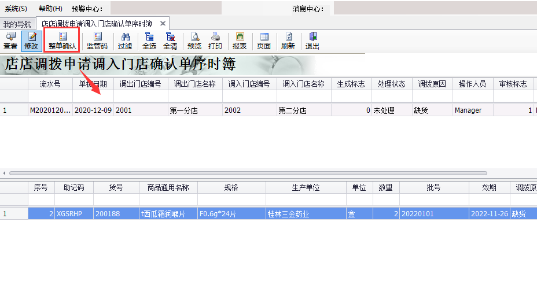Click the 操作人员 column header
Viewport: 537px width, 292px height.
tap(473, 84)
